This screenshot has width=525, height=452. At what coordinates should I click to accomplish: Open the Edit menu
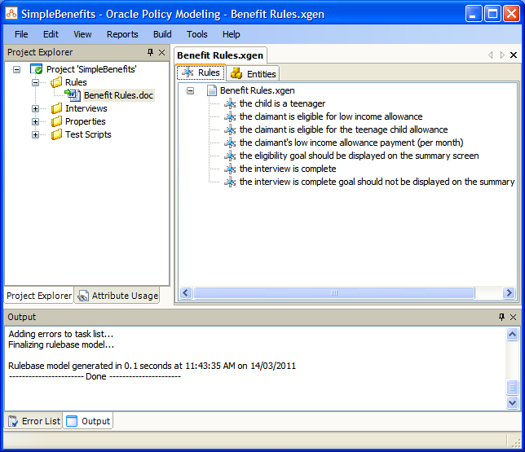point(51,34)
